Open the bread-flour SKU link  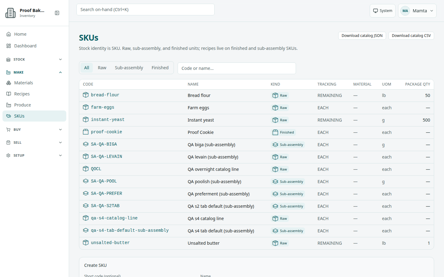pyautogui.click(x=105, y=95)
